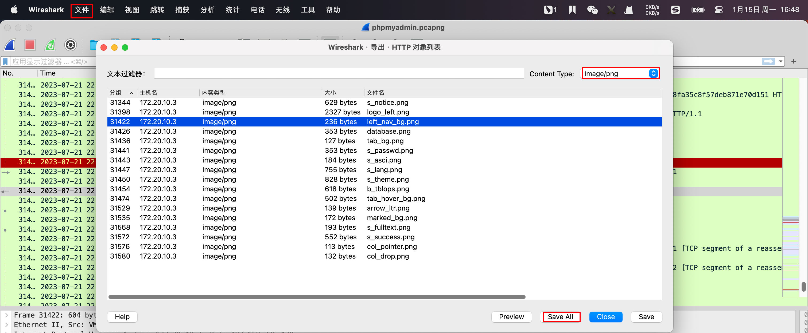Screen dimensions: 808x333
Task: Focus the 文本过滤器 text field
Action: [x=339, y=74]
